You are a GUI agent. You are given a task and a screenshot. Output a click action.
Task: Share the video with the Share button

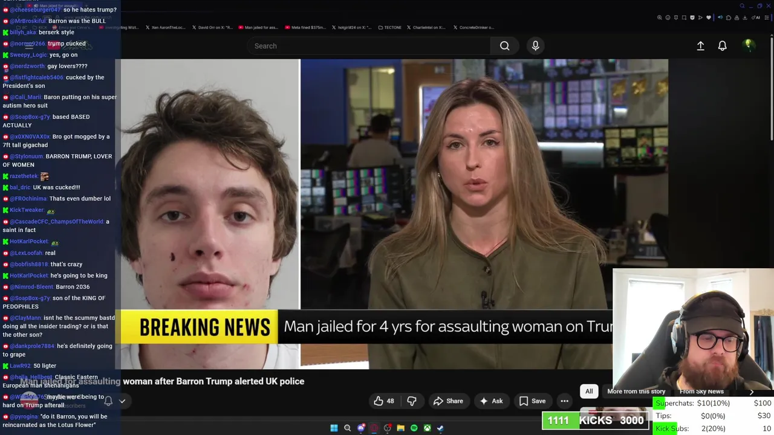pos(448,401)
